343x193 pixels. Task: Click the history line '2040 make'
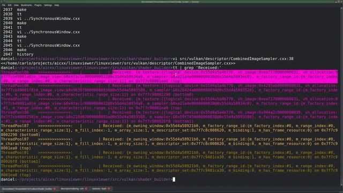click(x=14, y=23)
